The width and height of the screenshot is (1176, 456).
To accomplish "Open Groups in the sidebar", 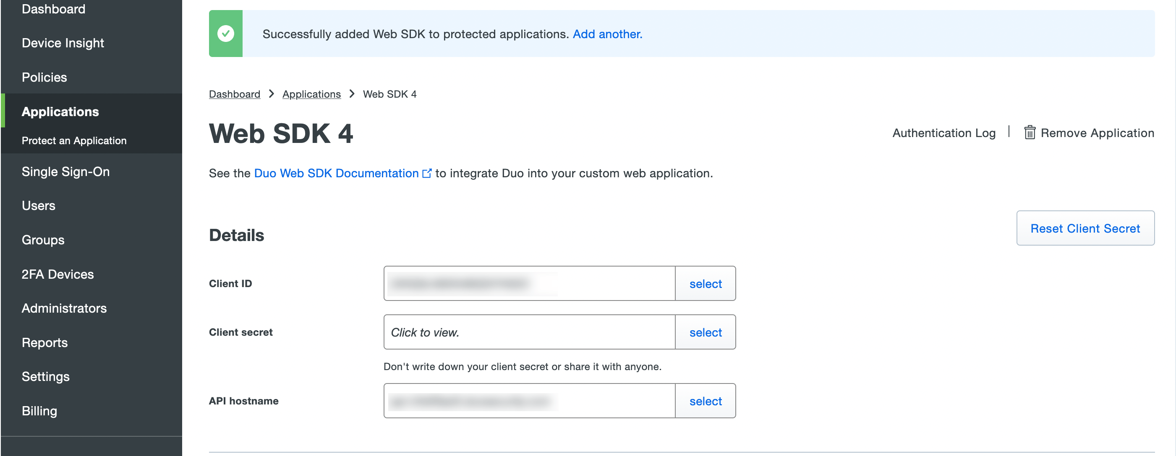I will pos(43,240).
